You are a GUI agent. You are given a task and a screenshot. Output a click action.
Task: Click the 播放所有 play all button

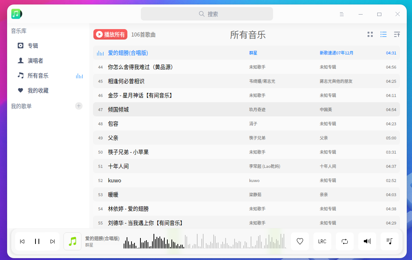pyautogui.click(x=110, y=34)
